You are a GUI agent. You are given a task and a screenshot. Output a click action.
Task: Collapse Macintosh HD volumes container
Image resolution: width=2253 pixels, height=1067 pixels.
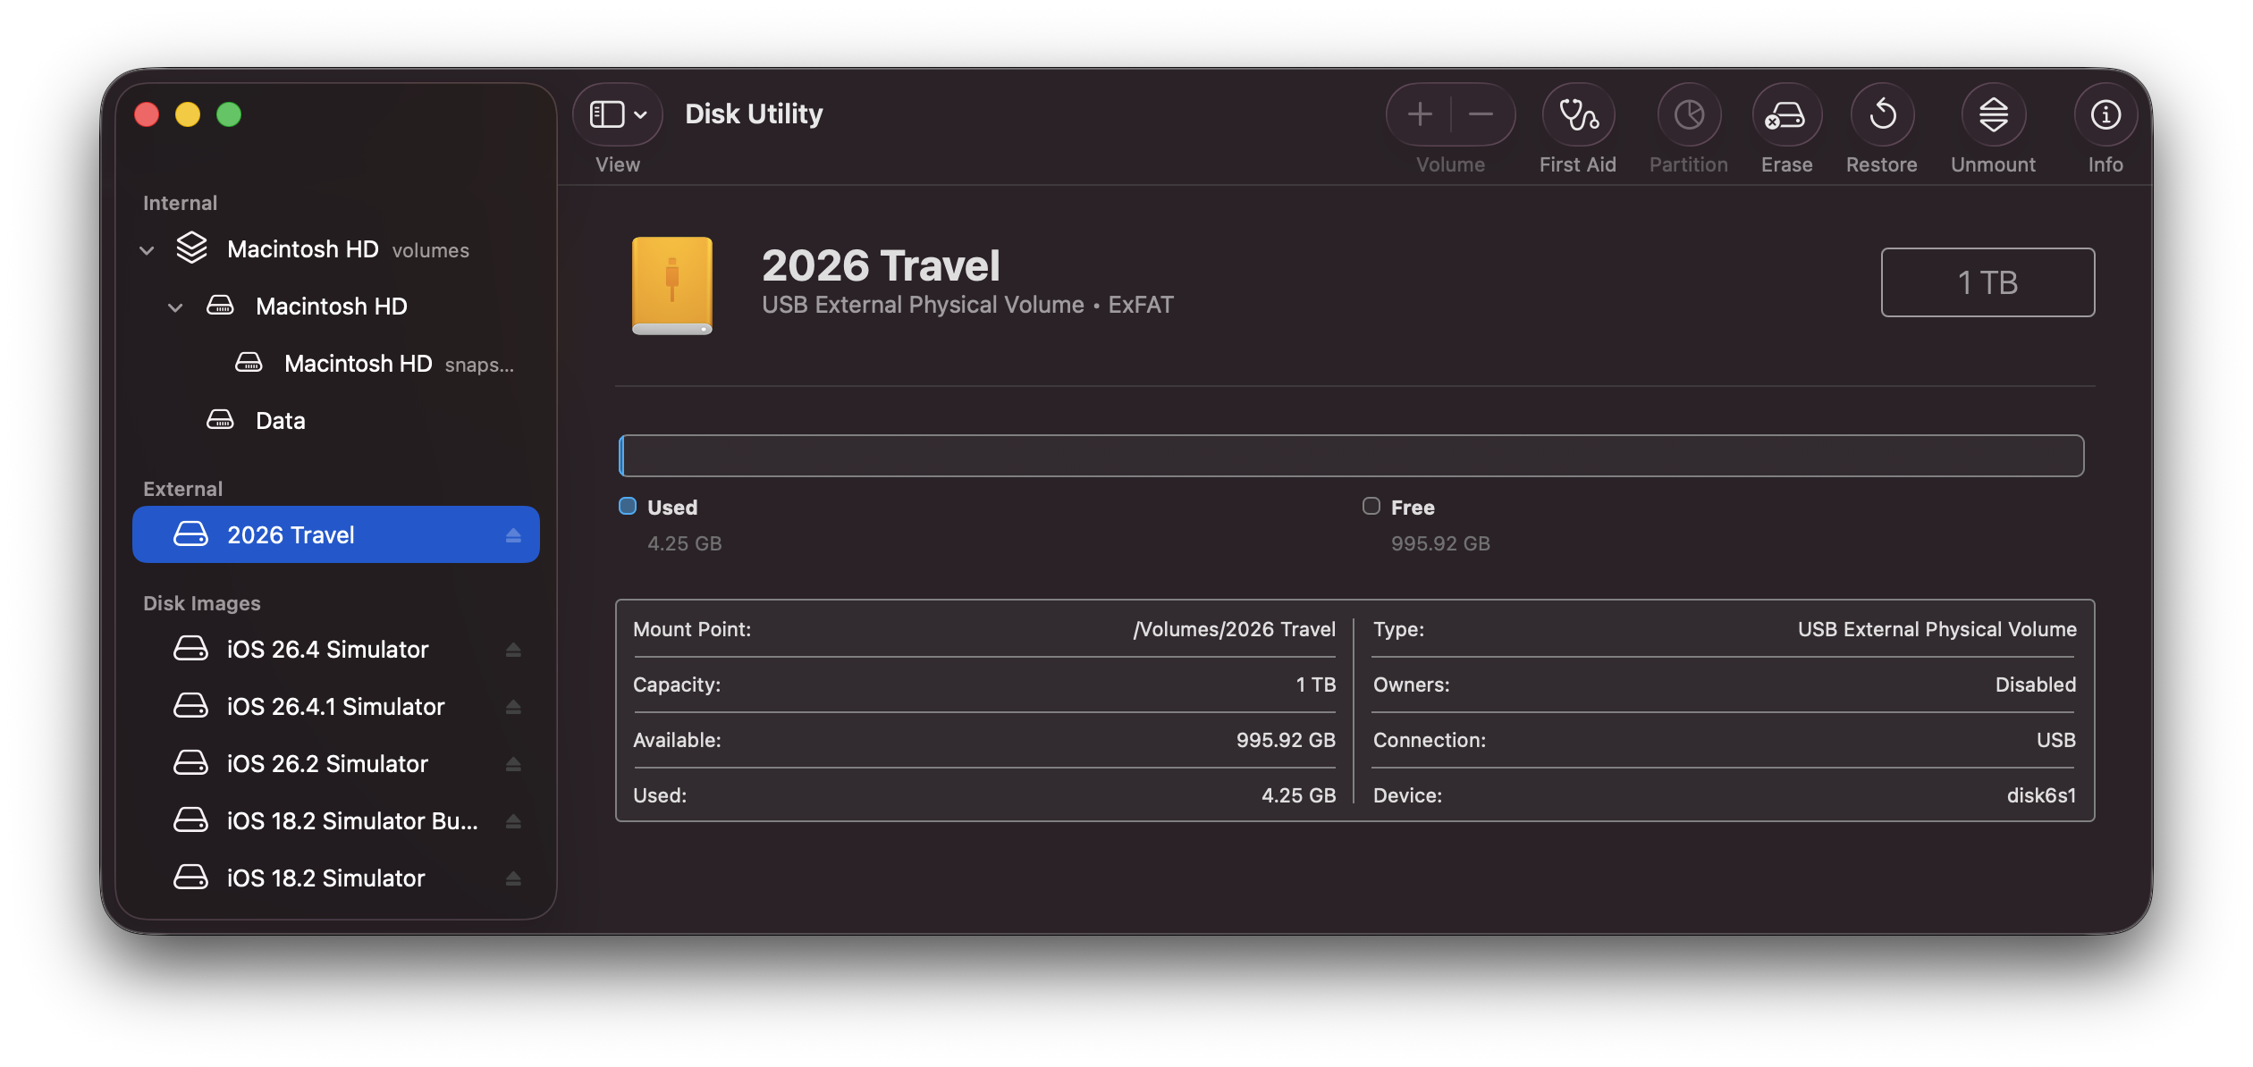coord(148,250)
